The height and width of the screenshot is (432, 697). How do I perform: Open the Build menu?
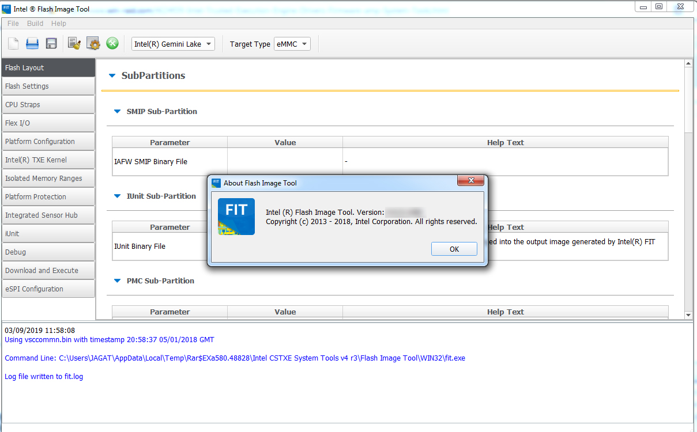pos(35,23)
